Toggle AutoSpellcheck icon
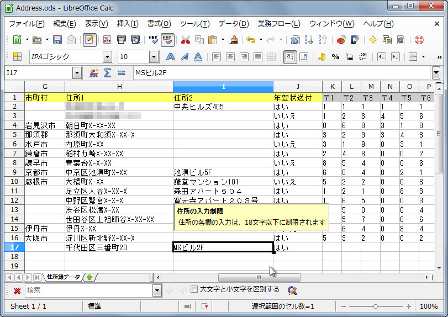 coord(167,40)
